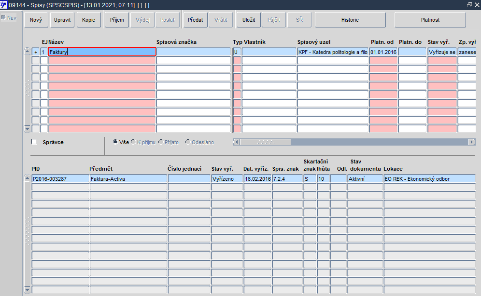Select the Přijato radio button
Screen dimensions: 481x296
click(161, 142)
